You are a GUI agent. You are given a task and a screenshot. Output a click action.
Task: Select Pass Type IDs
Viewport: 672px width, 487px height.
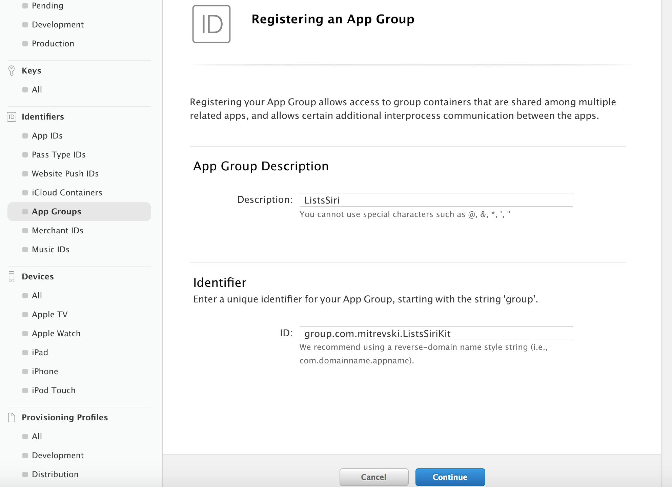[x=59, y=155]
